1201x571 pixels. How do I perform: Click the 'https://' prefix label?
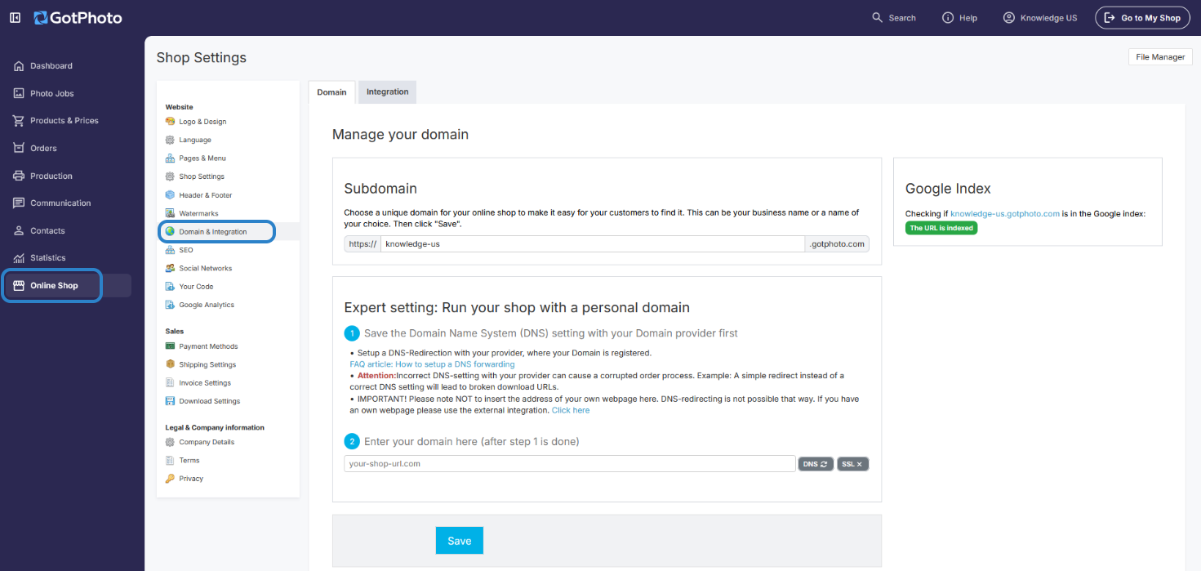363,243
